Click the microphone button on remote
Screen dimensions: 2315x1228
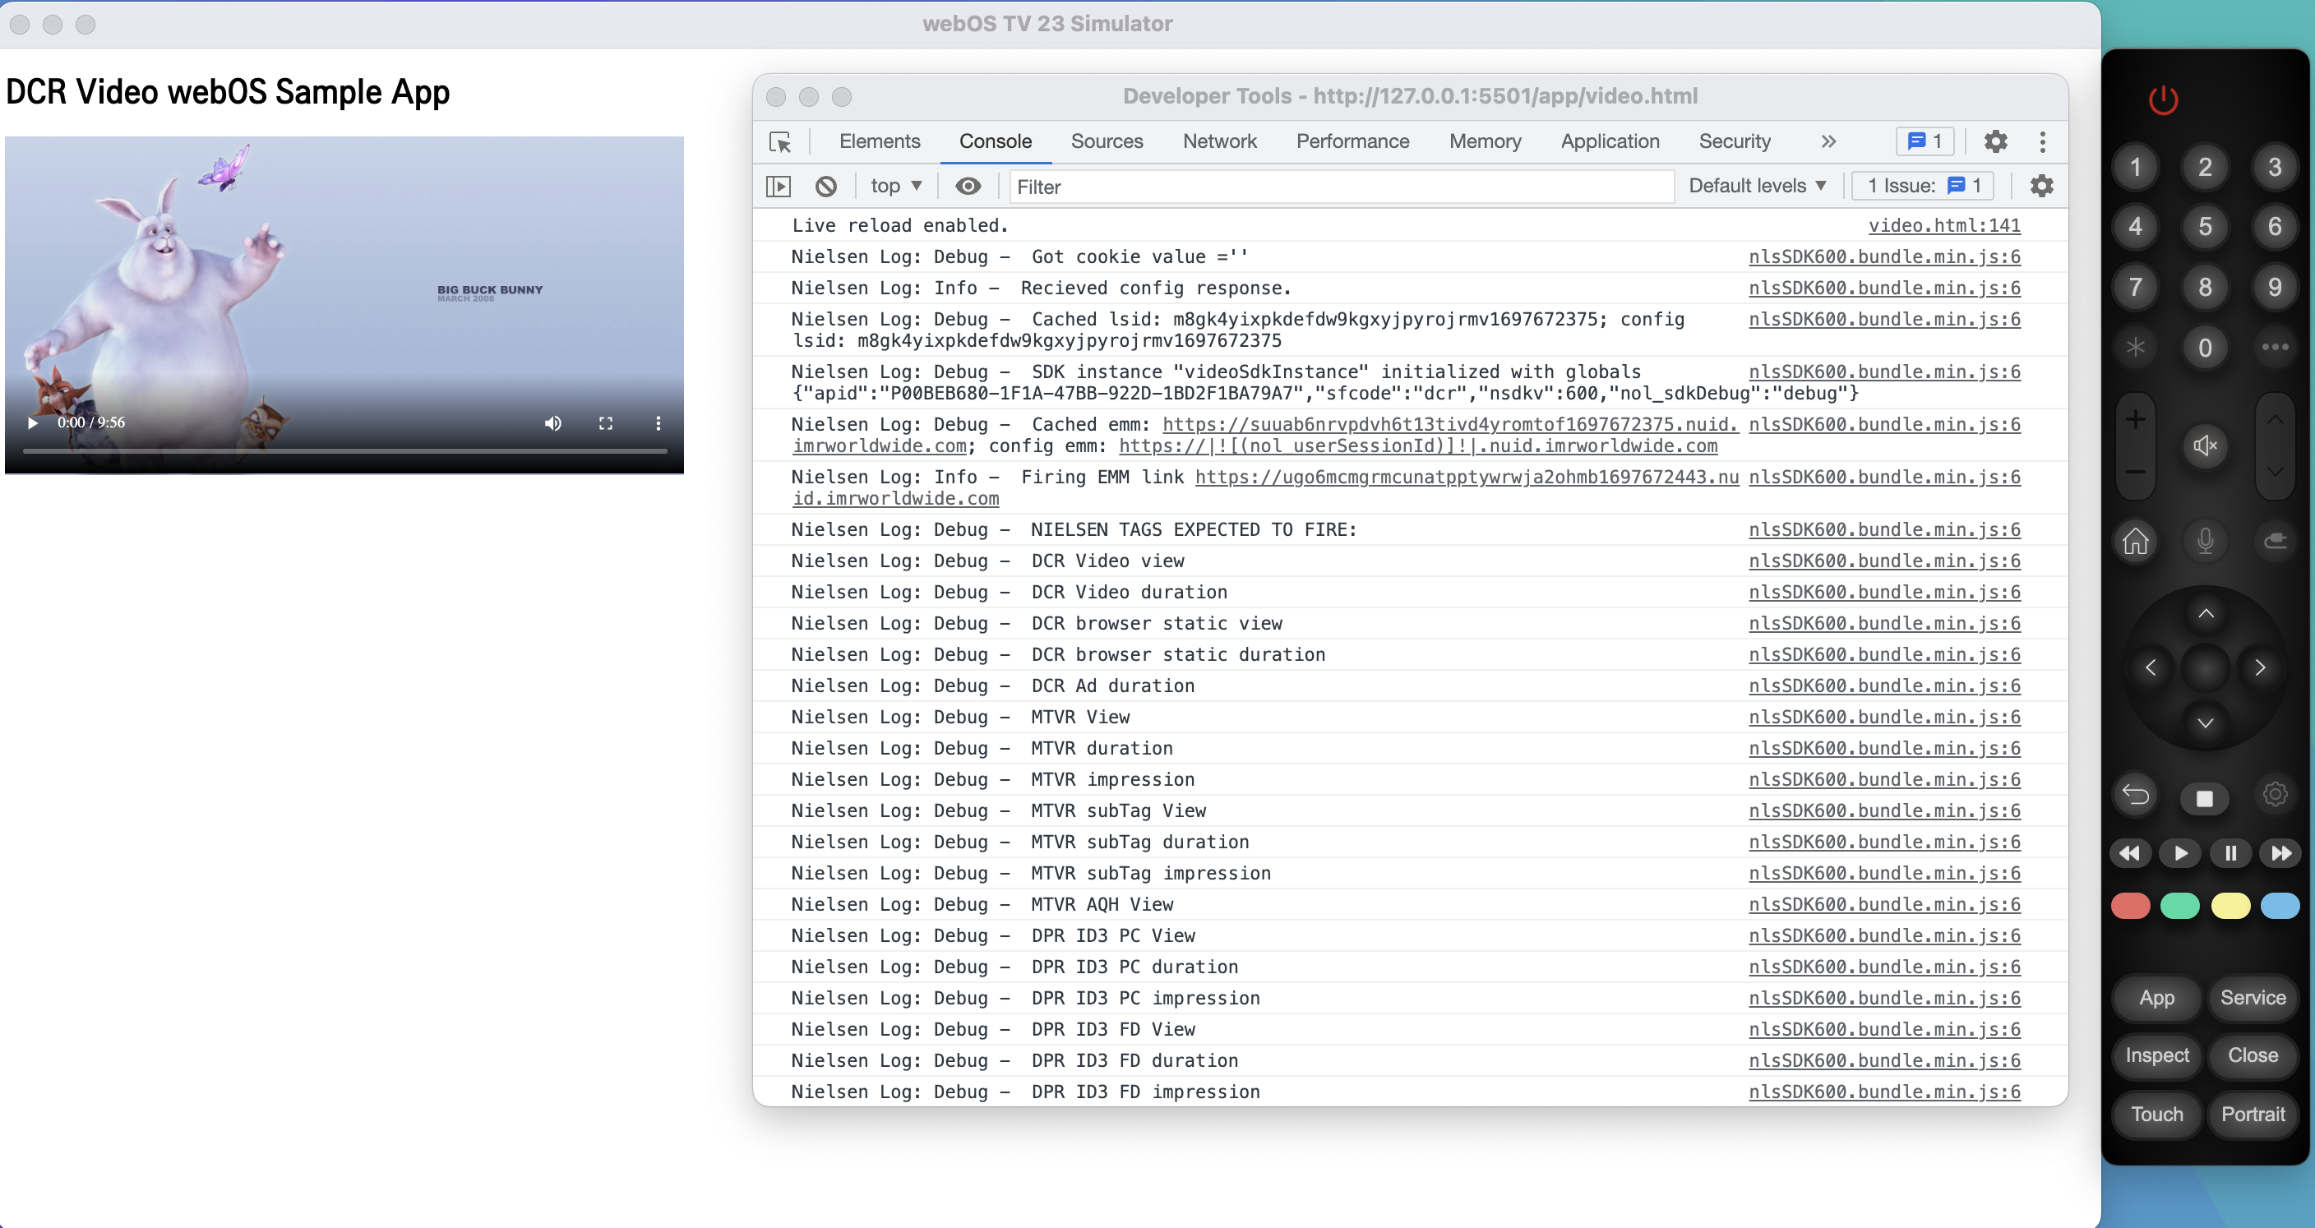tap(2205, 541)
